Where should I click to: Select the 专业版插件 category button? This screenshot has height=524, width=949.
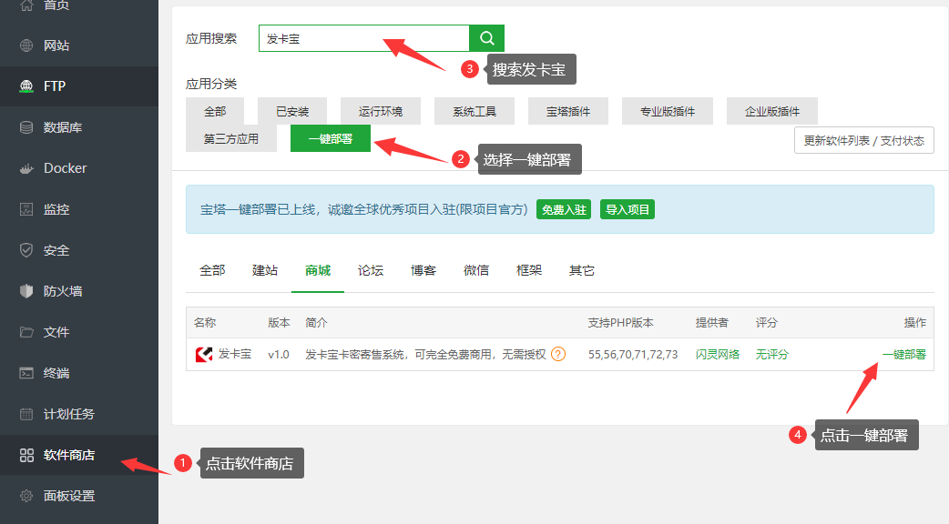668,111
